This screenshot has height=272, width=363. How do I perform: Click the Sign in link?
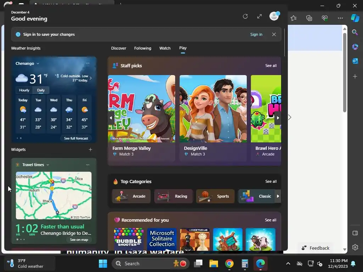tap(256, 34)
